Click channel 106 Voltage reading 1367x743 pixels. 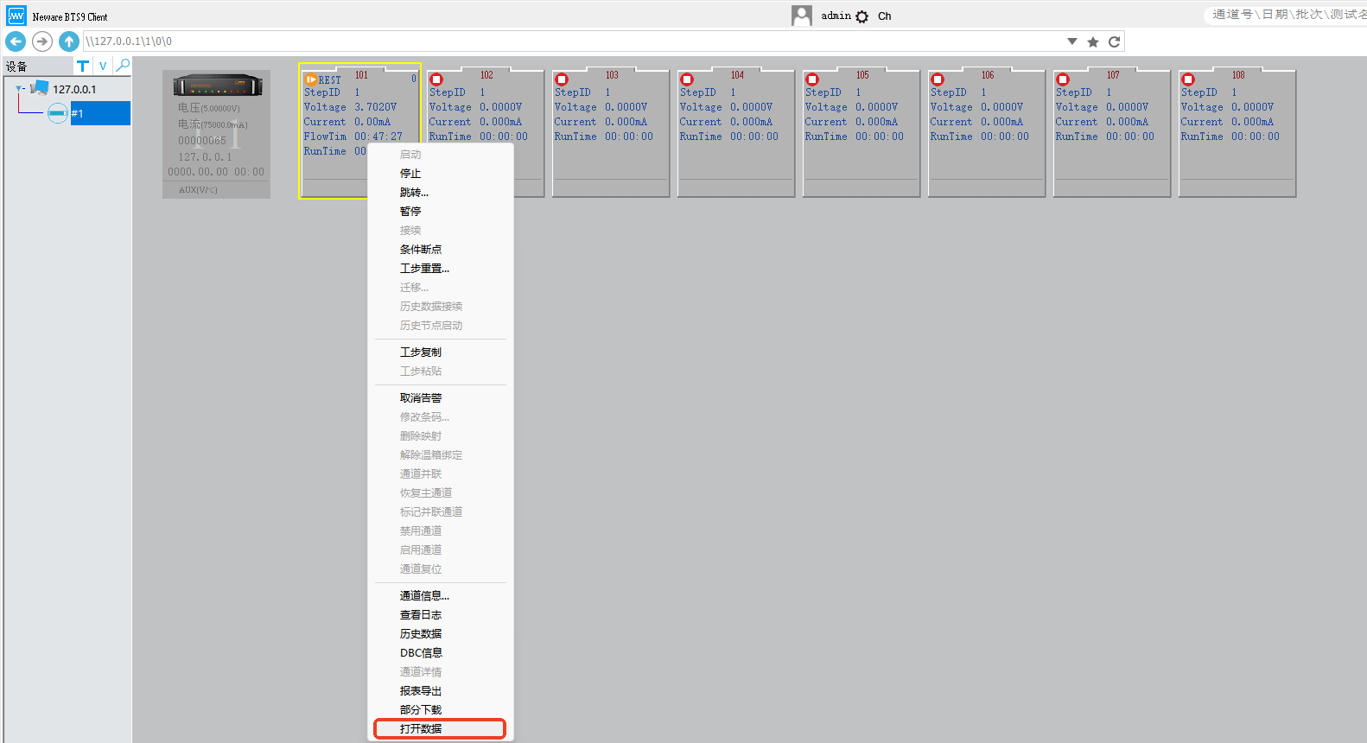click(x=1001, y=107)
